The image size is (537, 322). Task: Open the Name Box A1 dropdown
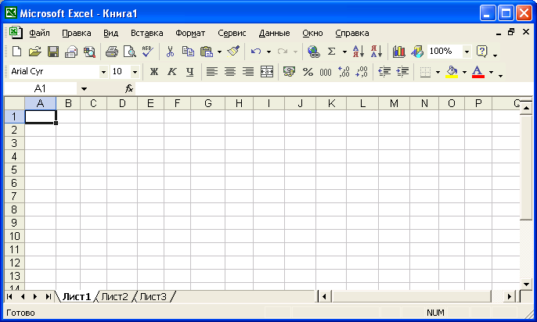point(84,89)
